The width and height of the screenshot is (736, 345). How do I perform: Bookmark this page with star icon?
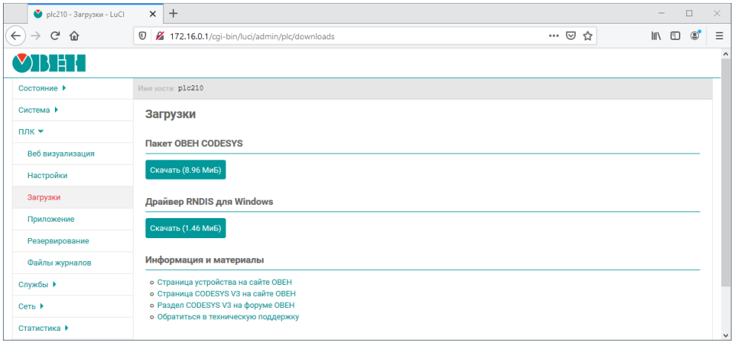coord(588,36)
